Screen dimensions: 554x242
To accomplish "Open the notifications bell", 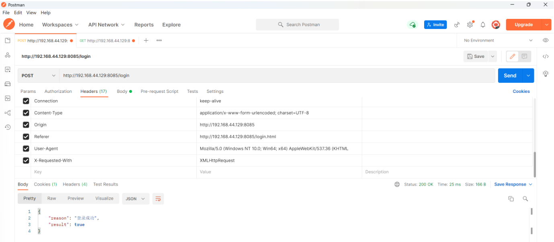I will [x=483, y=25].
